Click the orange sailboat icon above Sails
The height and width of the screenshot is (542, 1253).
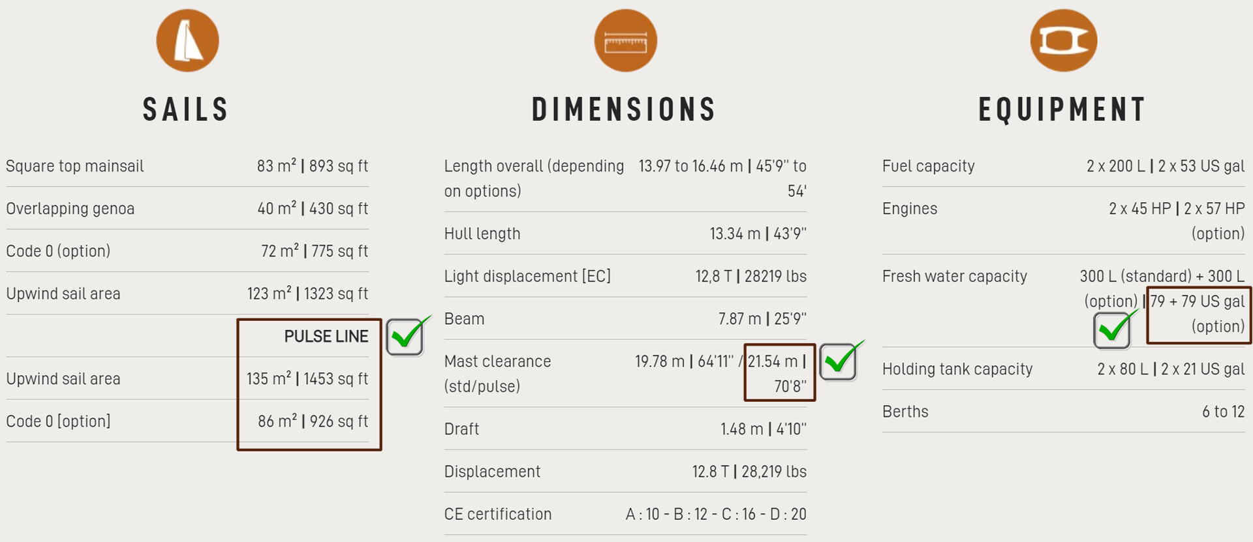tap(187, 40)
